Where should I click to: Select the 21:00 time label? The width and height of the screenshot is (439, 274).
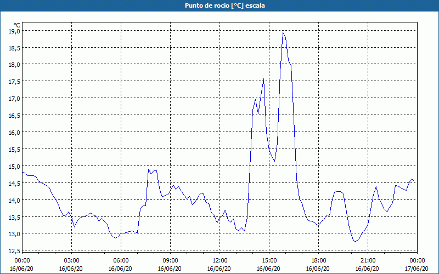click(x=368, y=261)
